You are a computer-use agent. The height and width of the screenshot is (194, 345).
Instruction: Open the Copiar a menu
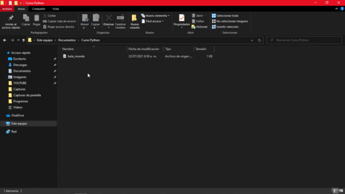[x=95, y=22]
